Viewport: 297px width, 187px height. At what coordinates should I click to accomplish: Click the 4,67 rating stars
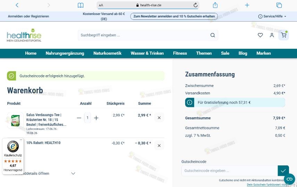[x=13, y=161]
